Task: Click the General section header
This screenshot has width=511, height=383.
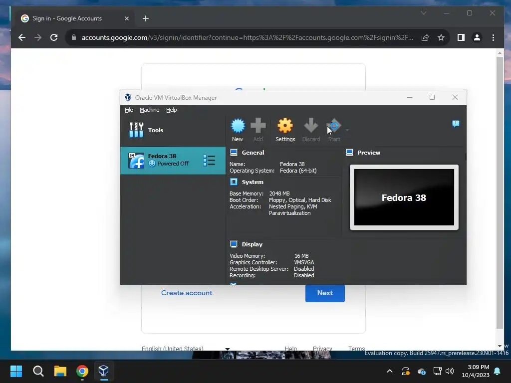Action: pyautogui.click(x=253, y=153)
